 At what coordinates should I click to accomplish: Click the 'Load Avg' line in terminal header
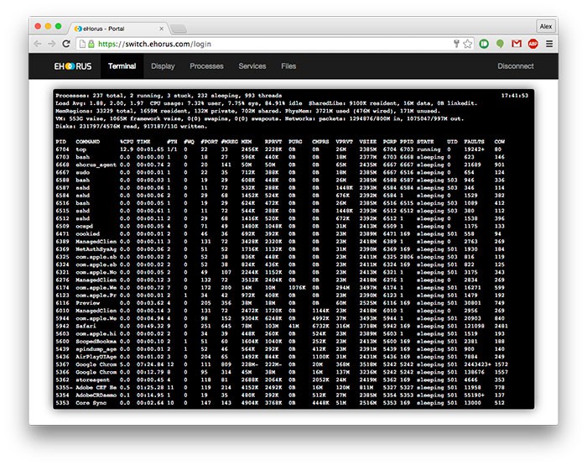[266, 103]
